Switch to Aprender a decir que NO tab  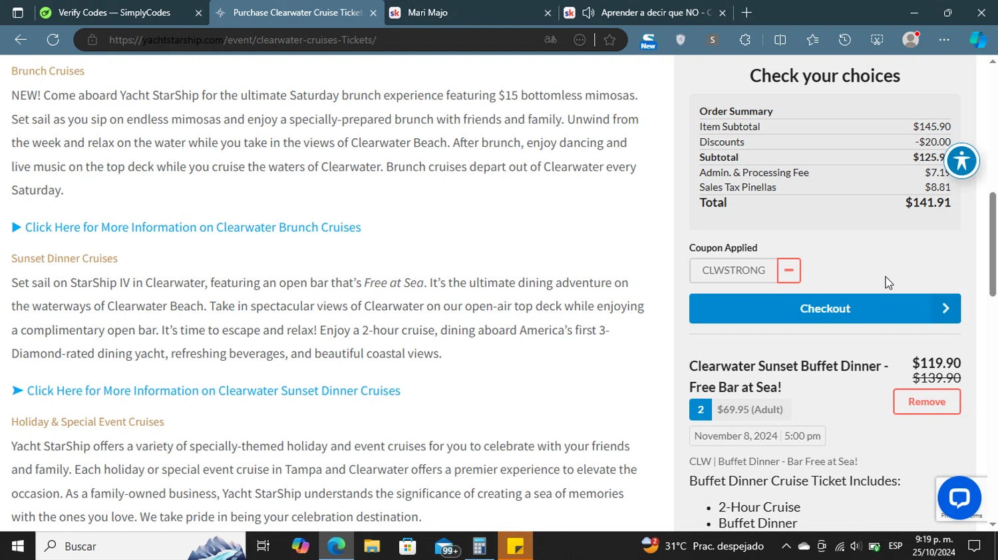click(x=645, y=13)
